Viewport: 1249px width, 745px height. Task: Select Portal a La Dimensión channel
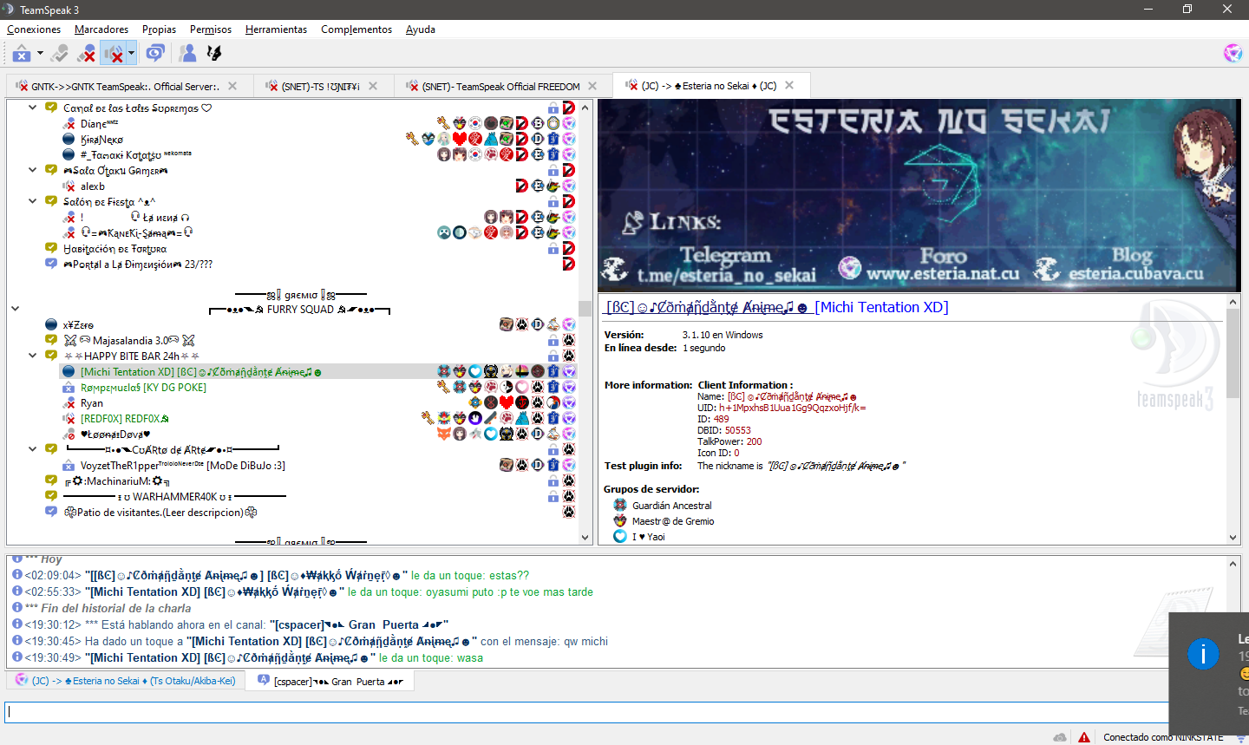coord(137,265)
